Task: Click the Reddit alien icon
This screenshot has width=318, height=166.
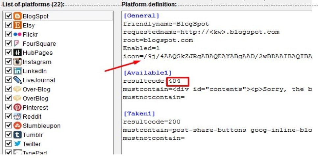Action: (17, 116)
